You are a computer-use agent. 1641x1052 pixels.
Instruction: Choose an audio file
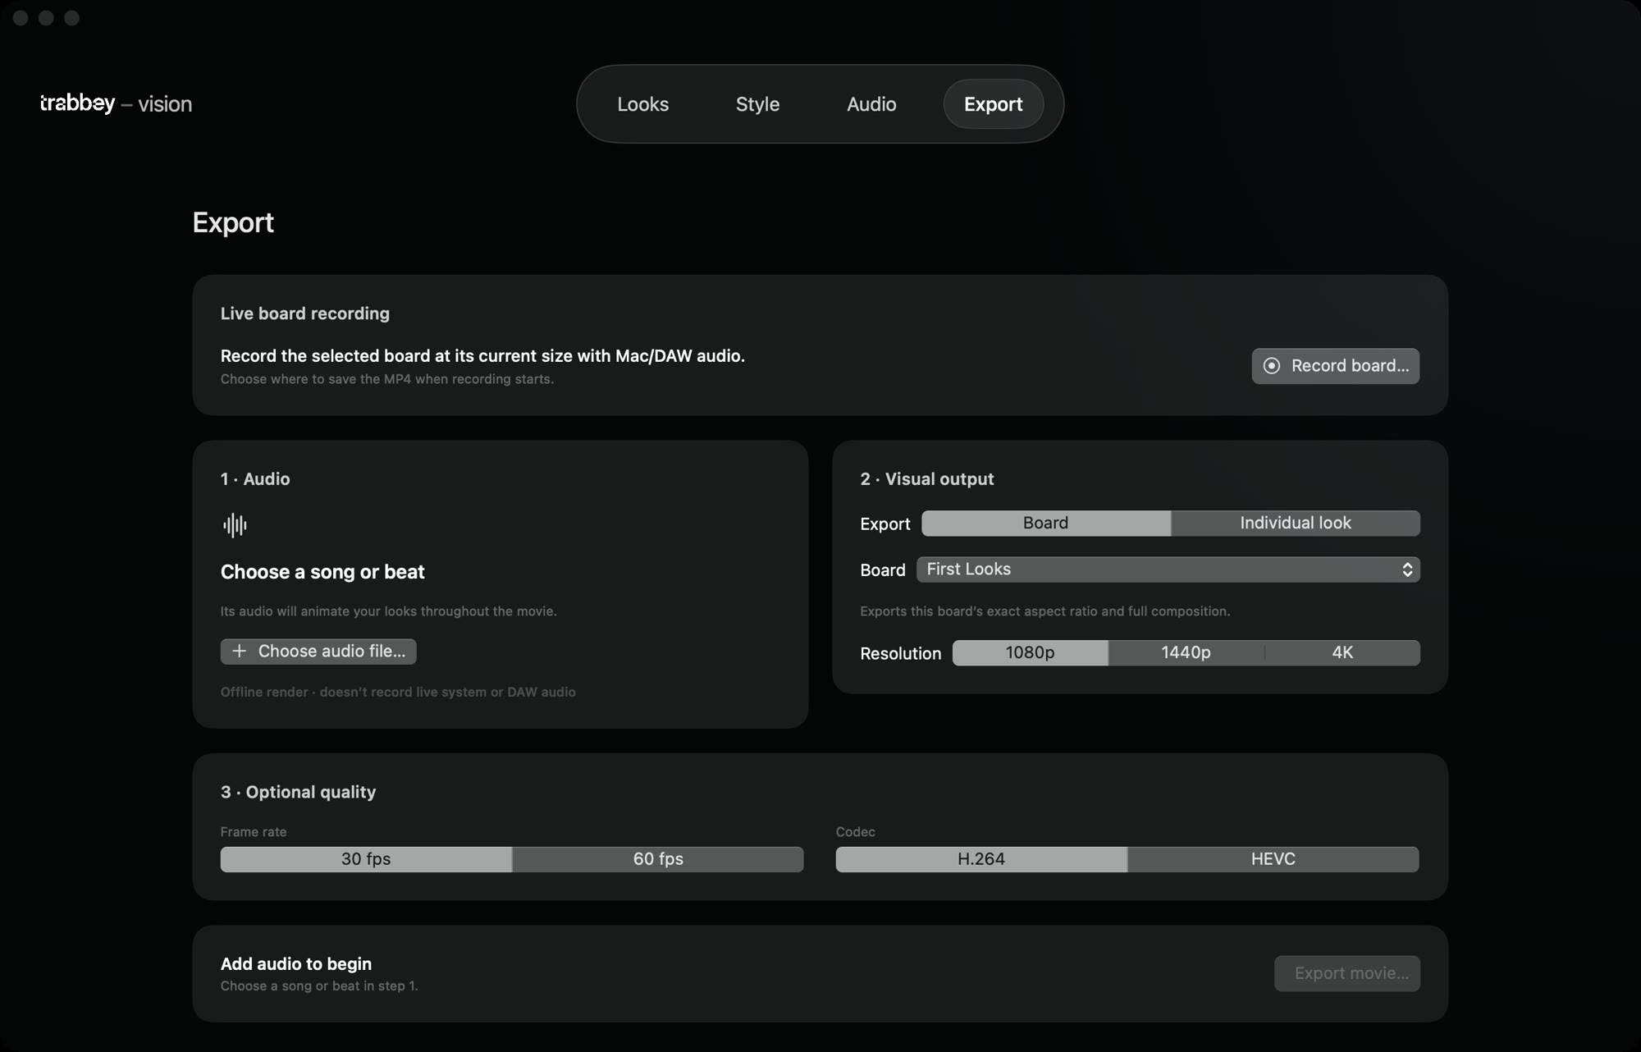point(318,651)
